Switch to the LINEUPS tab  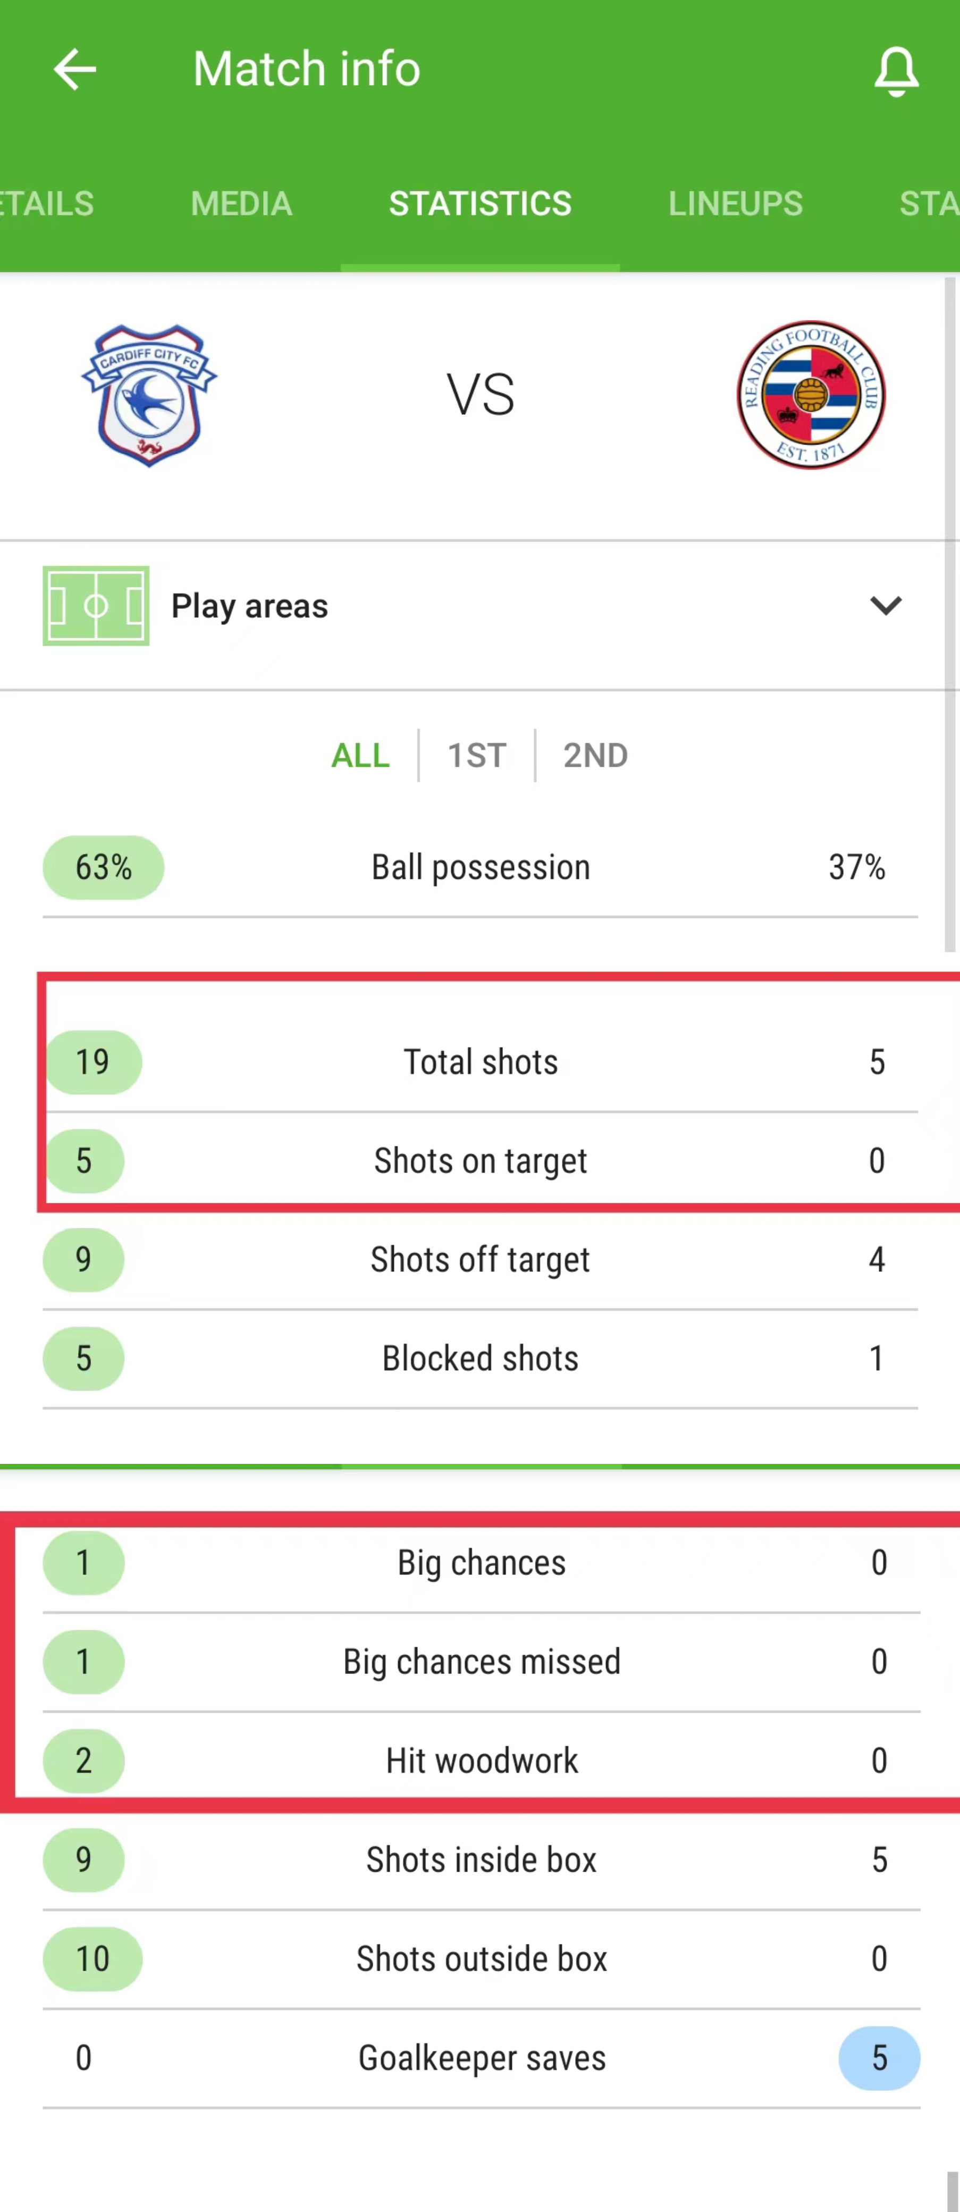735,204
